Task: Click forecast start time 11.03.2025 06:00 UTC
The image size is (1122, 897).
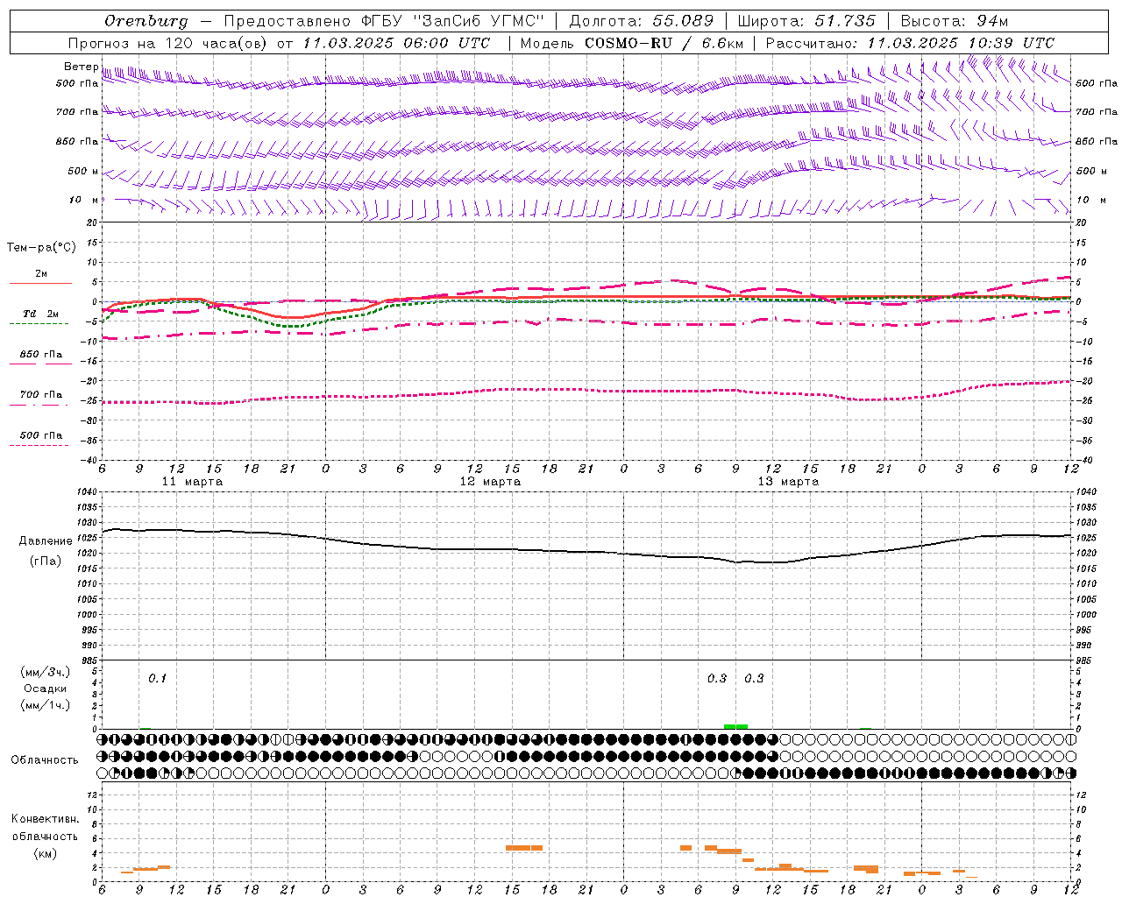Action: coord(396,43)
